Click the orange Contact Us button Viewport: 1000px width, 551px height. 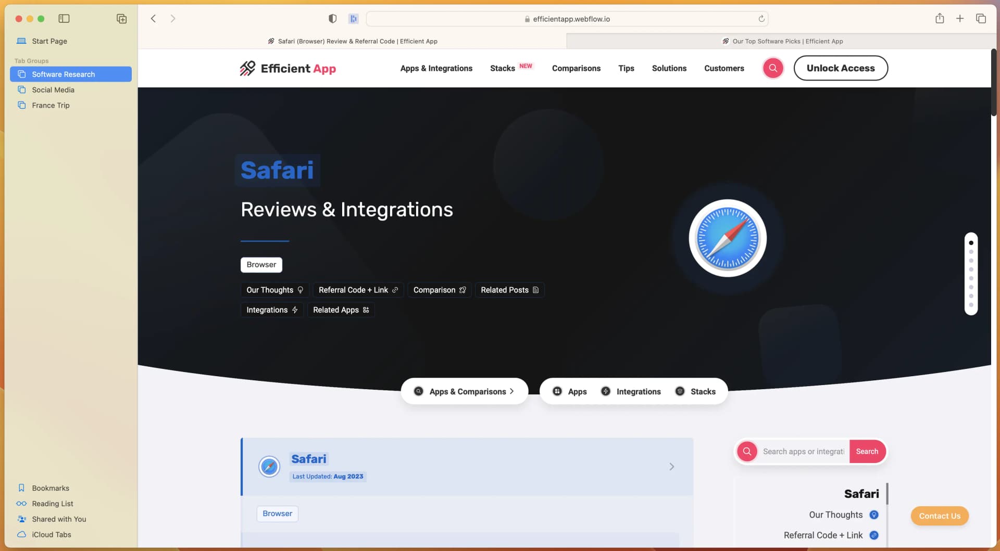(x=939, y=516)
